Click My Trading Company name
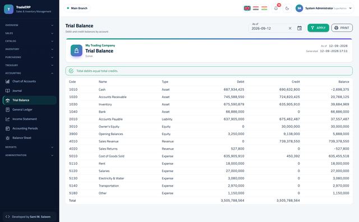This screenshot has height=222, width=359. (100, 45)
